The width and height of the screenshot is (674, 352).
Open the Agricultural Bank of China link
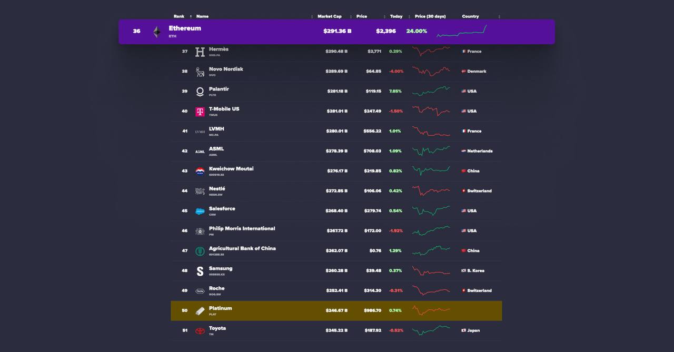242,248
